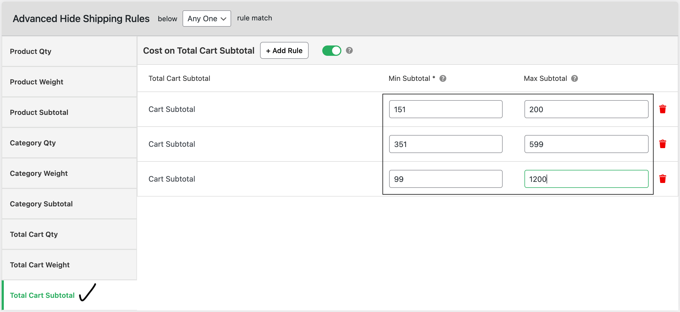Open Total Cart Qty rules
680x312 pixels.
(x=34, y=234)
